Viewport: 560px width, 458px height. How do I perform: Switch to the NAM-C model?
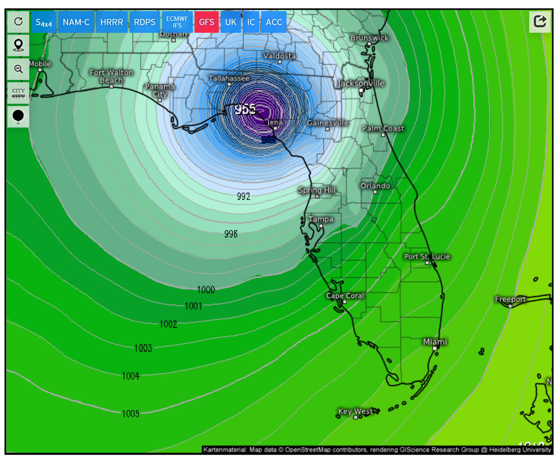coord(76,22)
